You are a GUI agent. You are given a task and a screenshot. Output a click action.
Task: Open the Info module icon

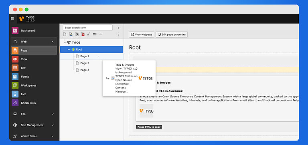tap(15, 94)
